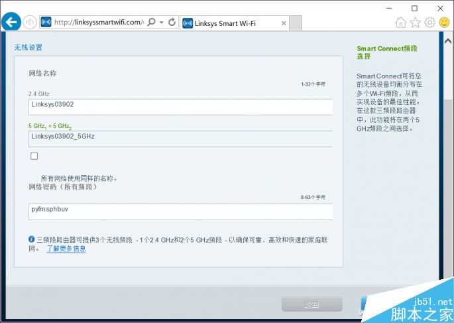Open the address bar dropdown arrow
Image resolution: width=454 pixels, height=323 pixels.
point(162,23)
